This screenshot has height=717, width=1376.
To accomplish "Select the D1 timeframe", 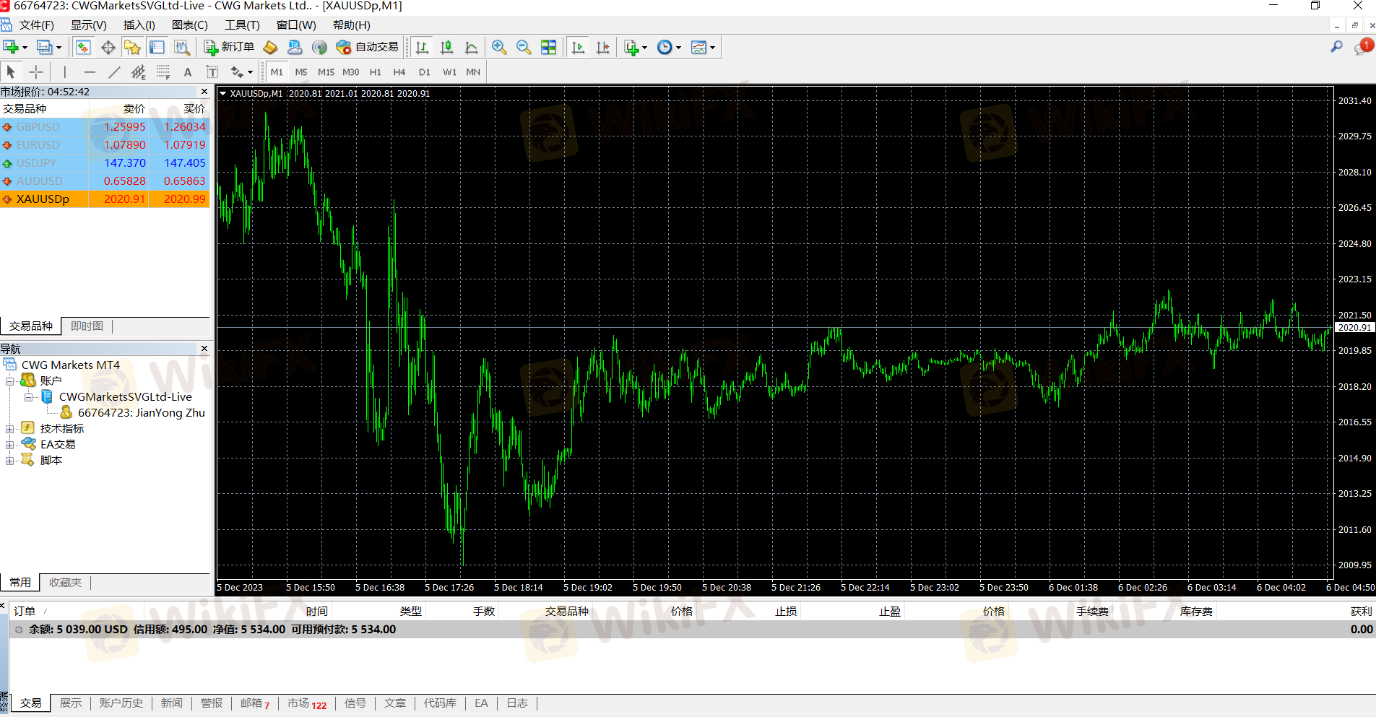I will coord(425,72).
